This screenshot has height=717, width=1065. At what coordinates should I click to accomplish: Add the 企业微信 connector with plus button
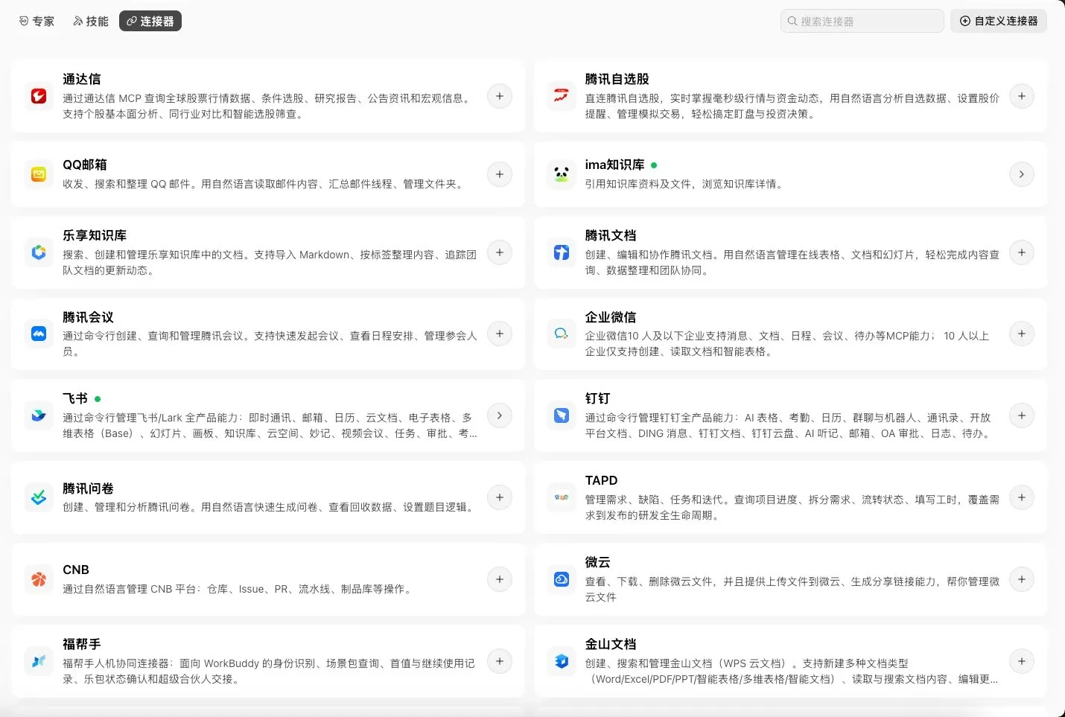pos(1022,334)
